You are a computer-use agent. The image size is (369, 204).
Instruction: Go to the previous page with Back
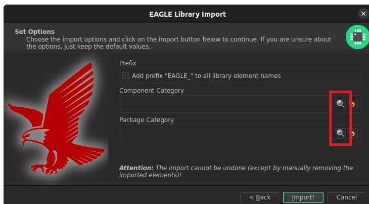coord(260,197)
